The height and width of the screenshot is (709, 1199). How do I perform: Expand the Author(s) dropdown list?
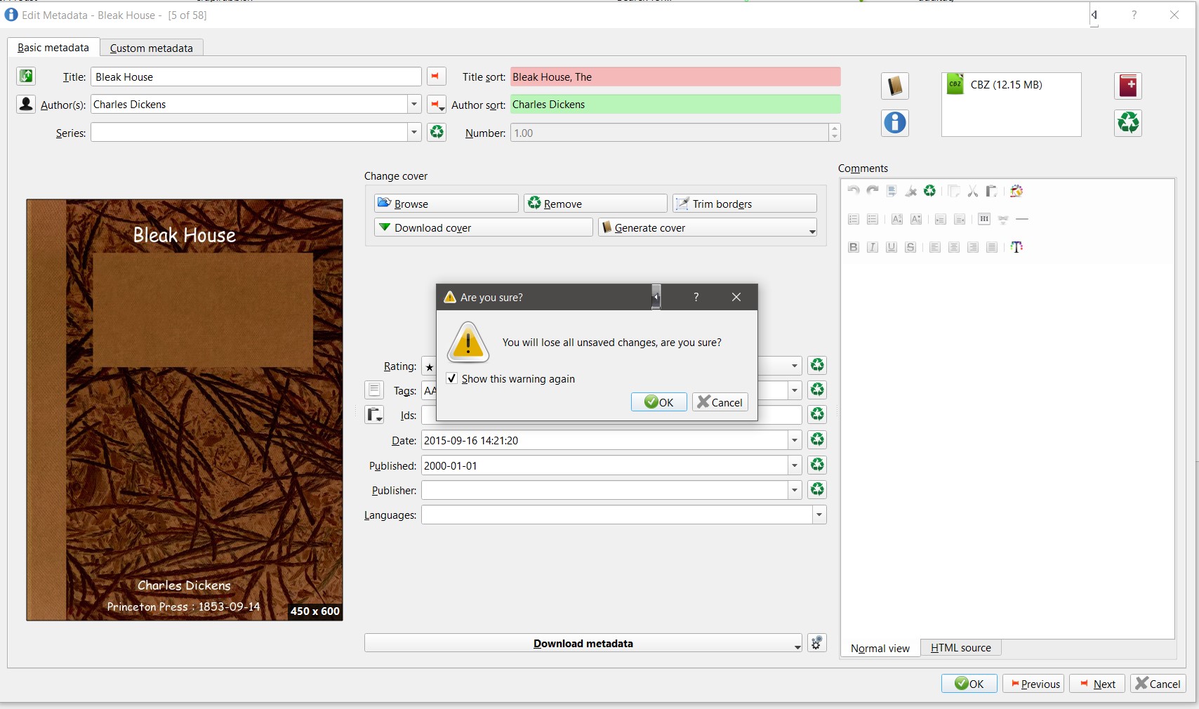pos(414,105)
